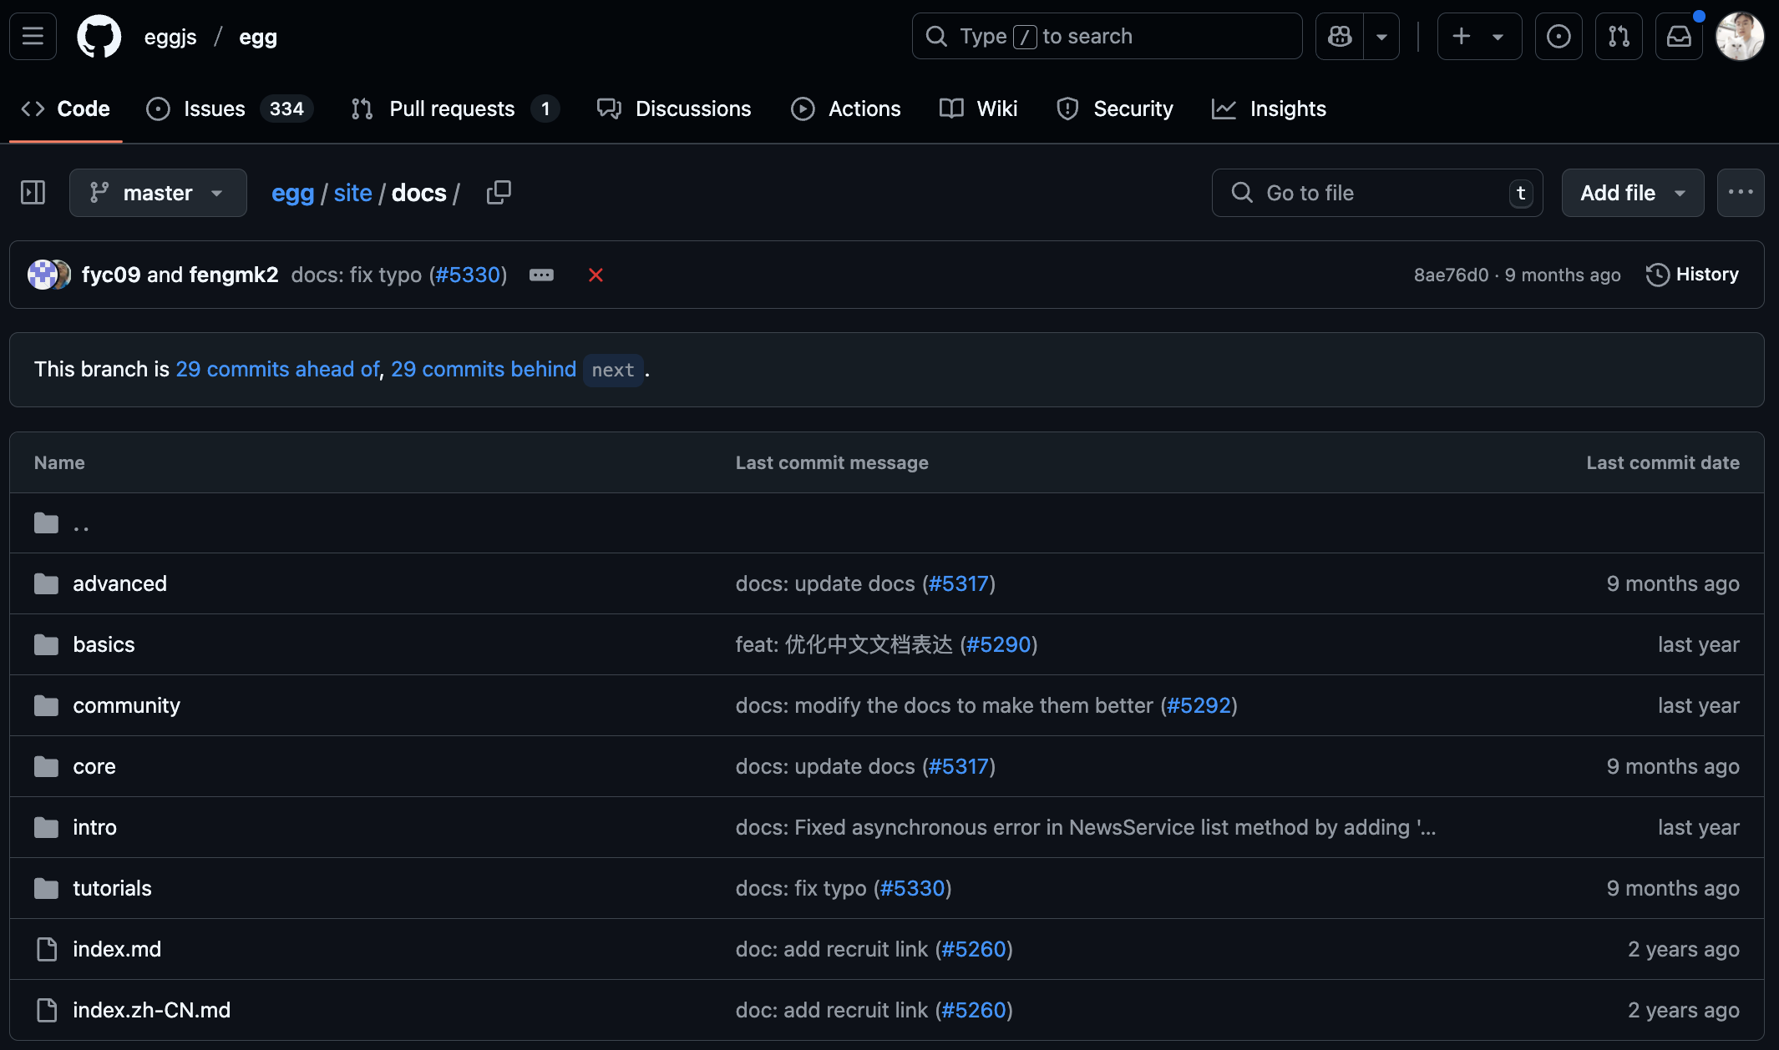The width and height of the screenshot is (1779, 1050).
Task: View 29 commits behind comparison
Action: pos(484,369)
